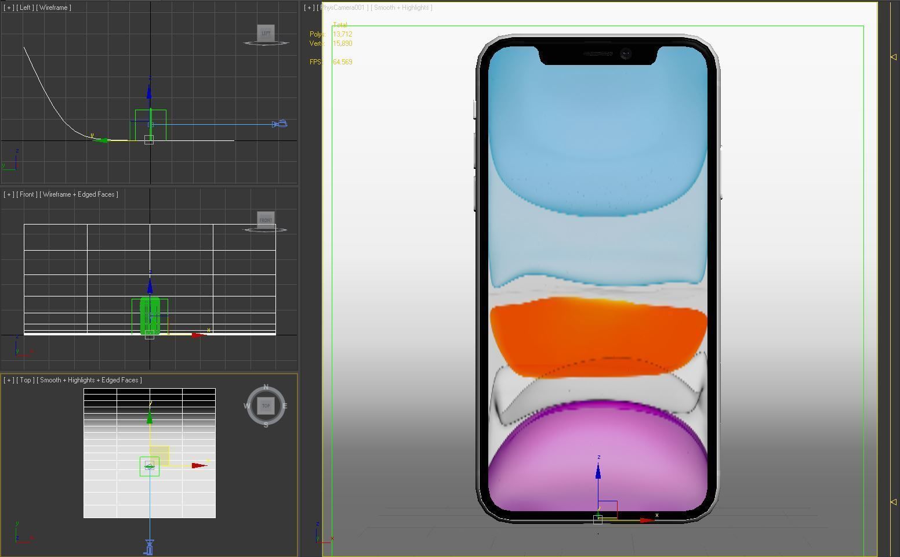Open the [PhysCamera001] viewport label menu
900x557 pixels.
click(x=343, y=8)
